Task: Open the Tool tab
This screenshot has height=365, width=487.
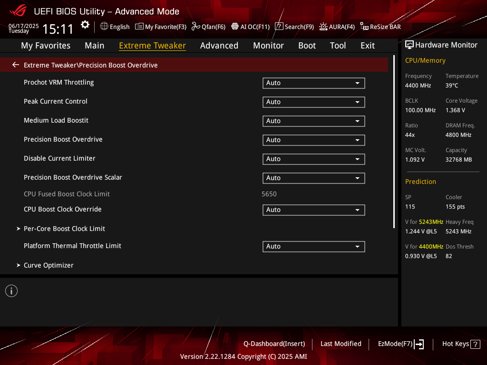Action: click(338, 46)
